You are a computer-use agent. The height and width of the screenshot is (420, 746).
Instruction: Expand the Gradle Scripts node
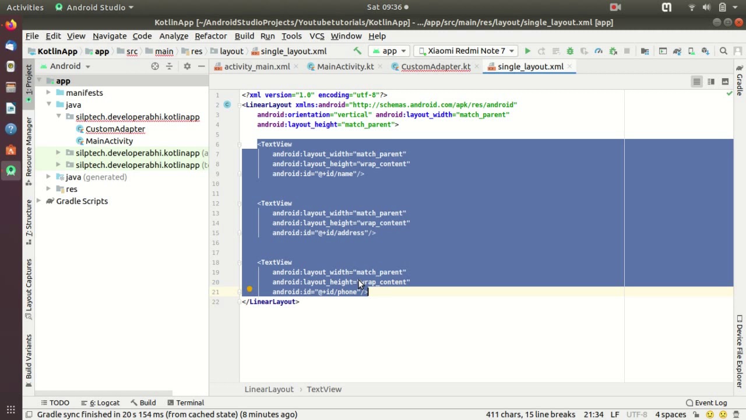(x=38, y=201)
